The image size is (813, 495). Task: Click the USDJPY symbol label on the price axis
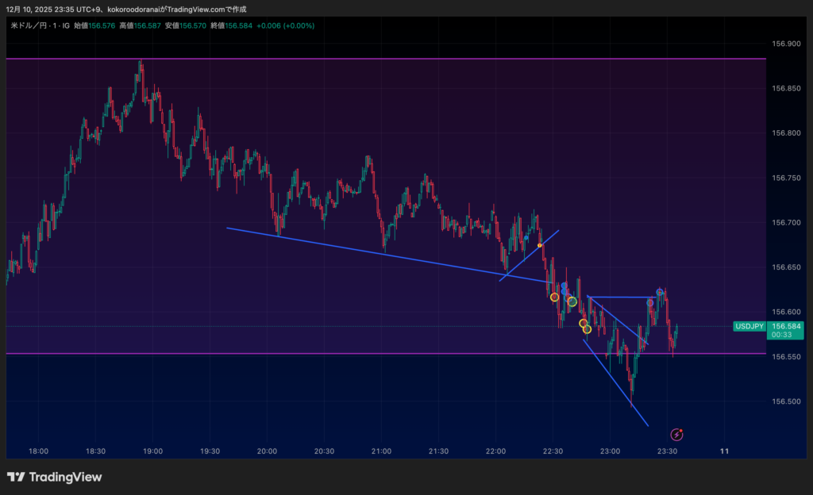(749, 326)
